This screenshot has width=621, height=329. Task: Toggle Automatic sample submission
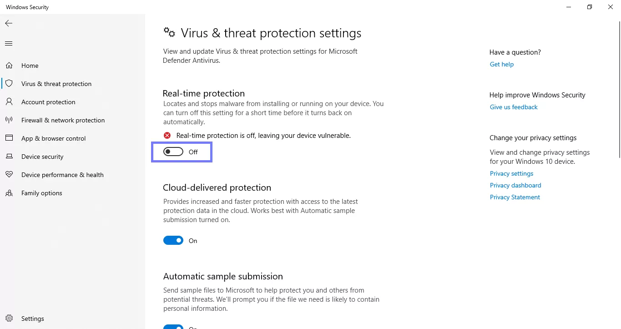coord(173,327)
